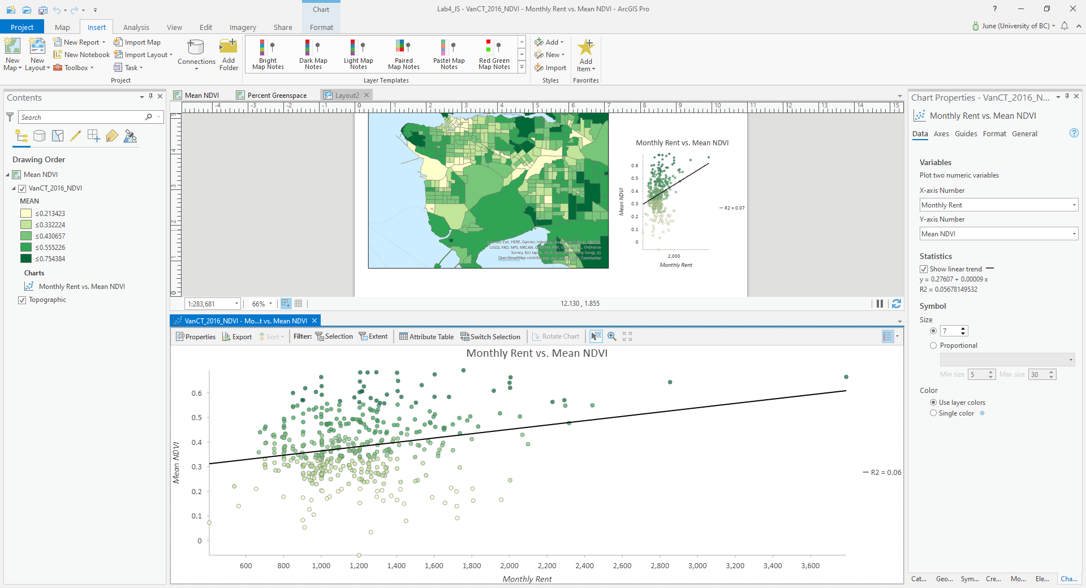Switch to the Imagery ribbon tab

tap(243, 27)
